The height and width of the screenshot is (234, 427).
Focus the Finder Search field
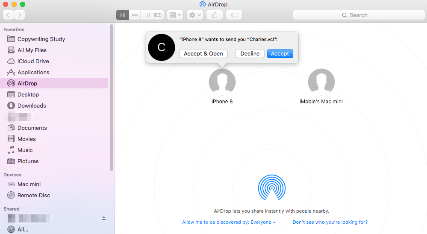tap(359, 15)
